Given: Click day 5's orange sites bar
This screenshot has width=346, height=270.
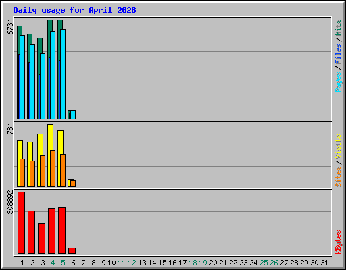Looking at the screenshot, I should 63,170.
